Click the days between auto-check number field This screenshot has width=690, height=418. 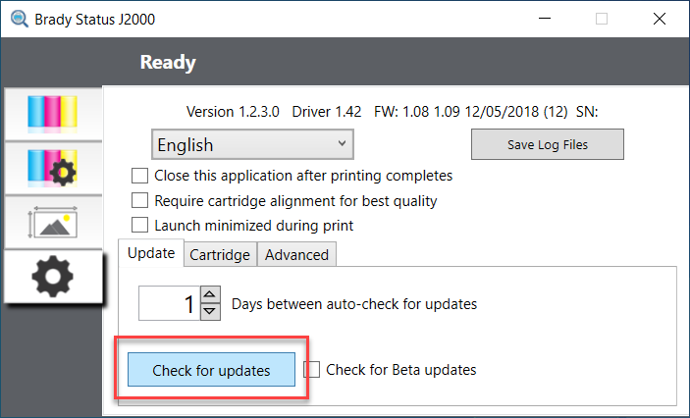(169, 303)
